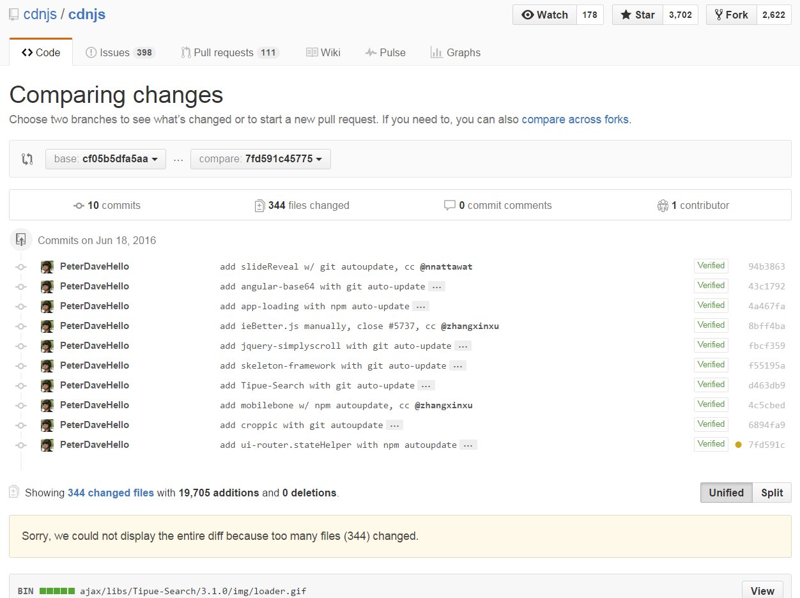Expand angular-base64 commit description ellipsis
The image size is (800, 598).
coord(436,287)
